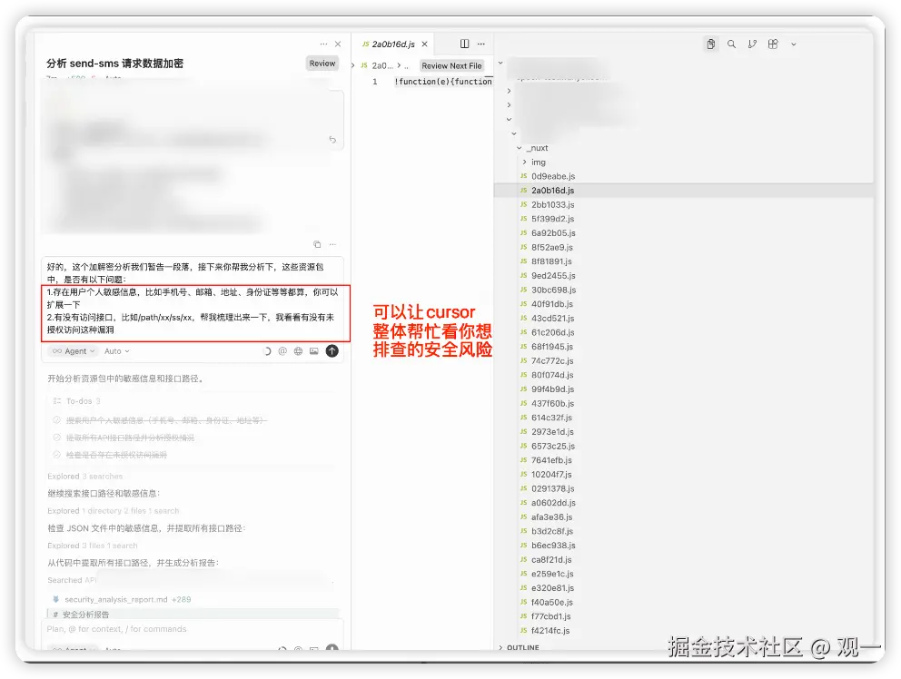Expand the additional views chevron
Image resolution: width=901 pixels, height=679 pixels.
[x=794, y=44]
